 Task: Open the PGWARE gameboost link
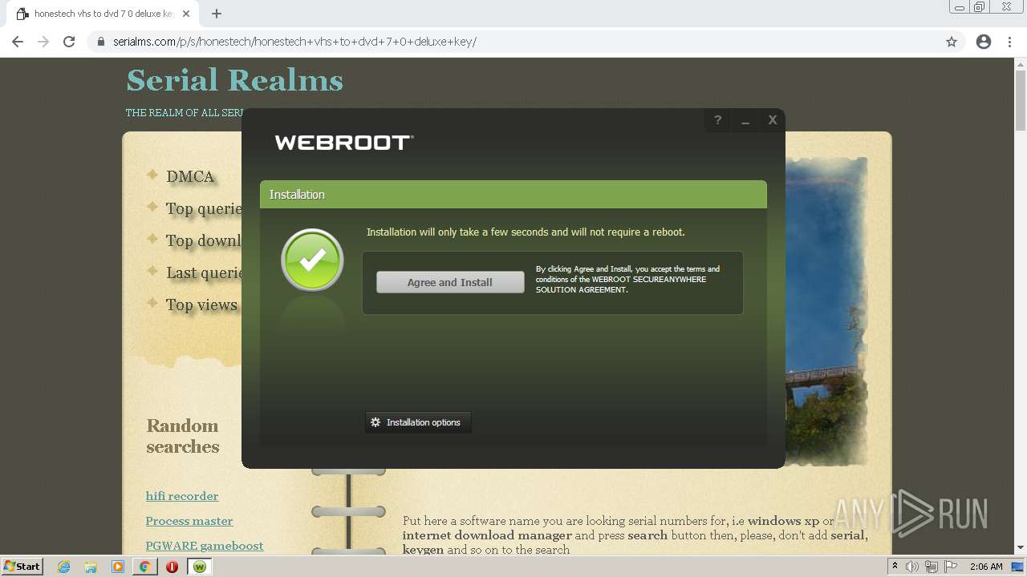(x=205, y=546)
